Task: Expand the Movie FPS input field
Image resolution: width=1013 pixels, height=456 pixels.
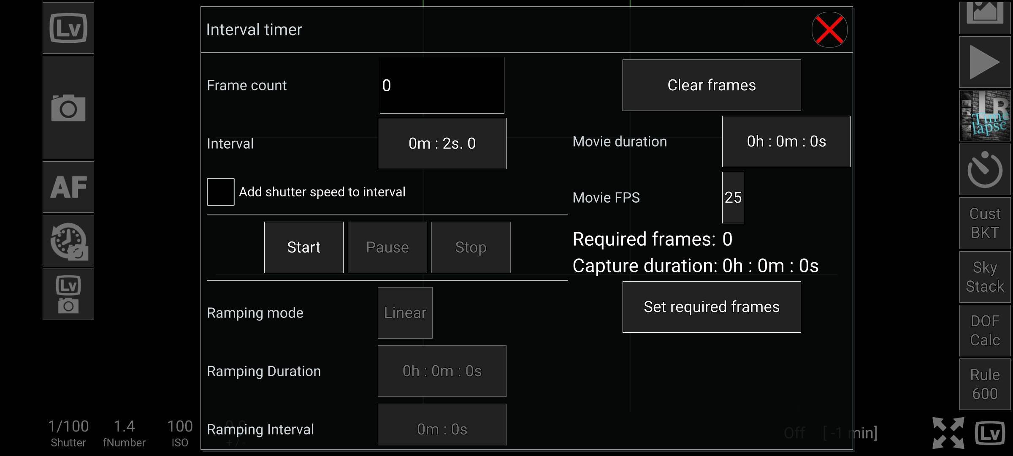Action: (x=733, y=197)
